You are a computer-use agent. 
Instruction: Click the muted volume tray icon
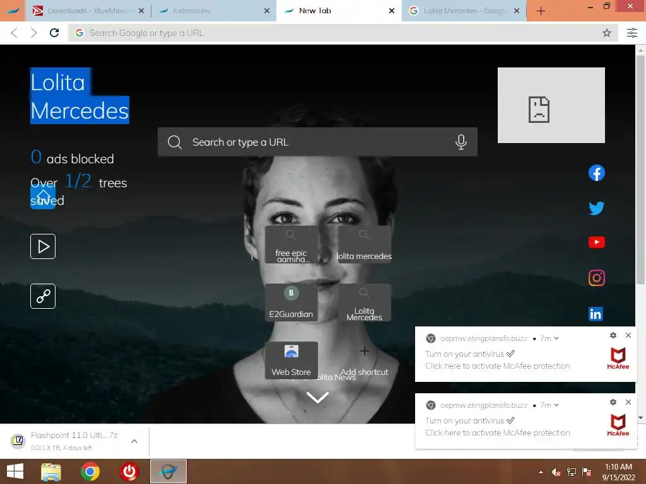point(556,472)
